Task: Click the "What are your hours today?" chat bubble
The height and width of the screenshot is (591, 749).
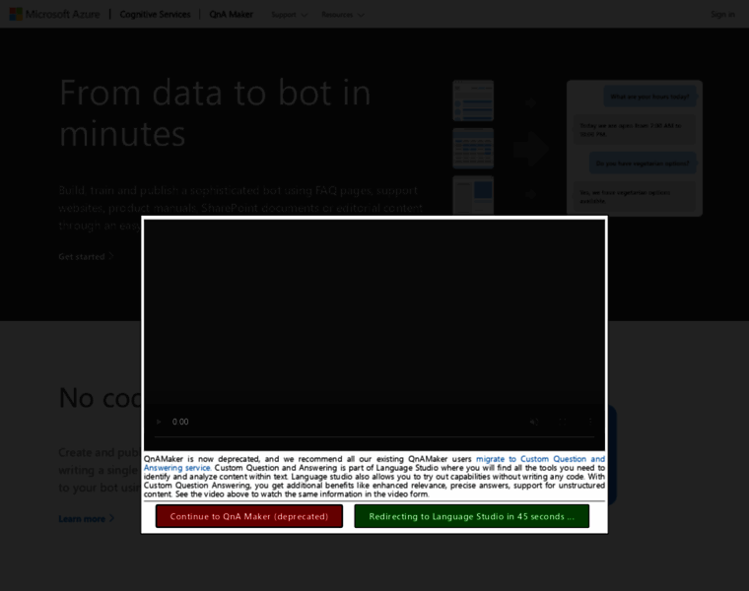Action: pos(649,97)
